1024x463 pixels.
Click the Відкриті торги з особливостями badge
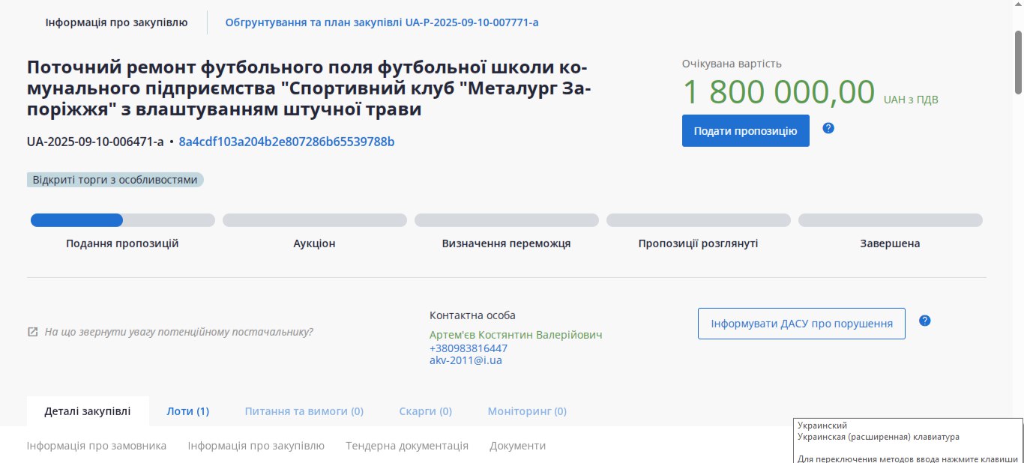(115, 180)
